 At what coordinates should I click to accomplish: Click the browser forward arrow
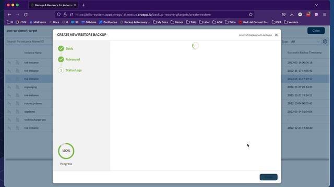18,15
